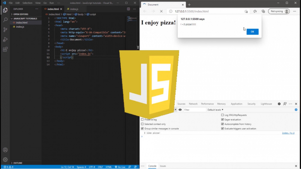Expand the Open Editors section

pyautogui.click(x=26, y=14)
